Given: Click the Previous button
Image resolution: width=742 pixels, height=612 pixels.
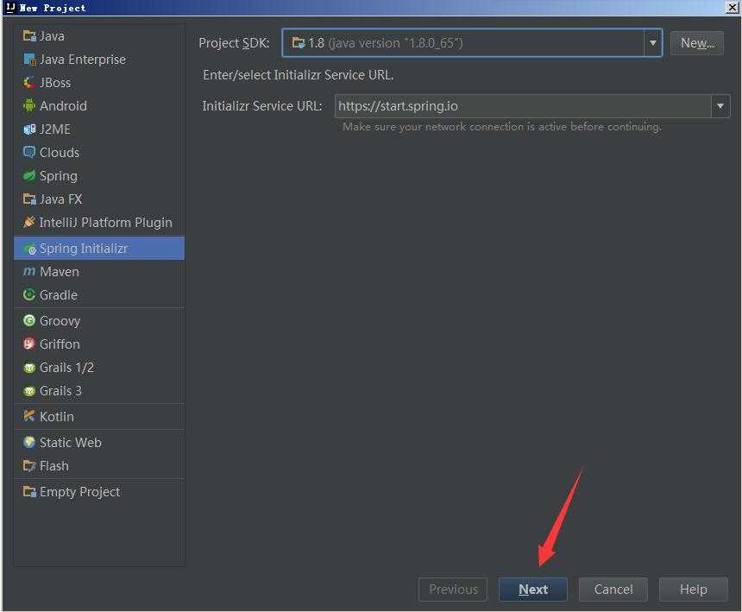Looking at the screenshot, I should point(453,590).
